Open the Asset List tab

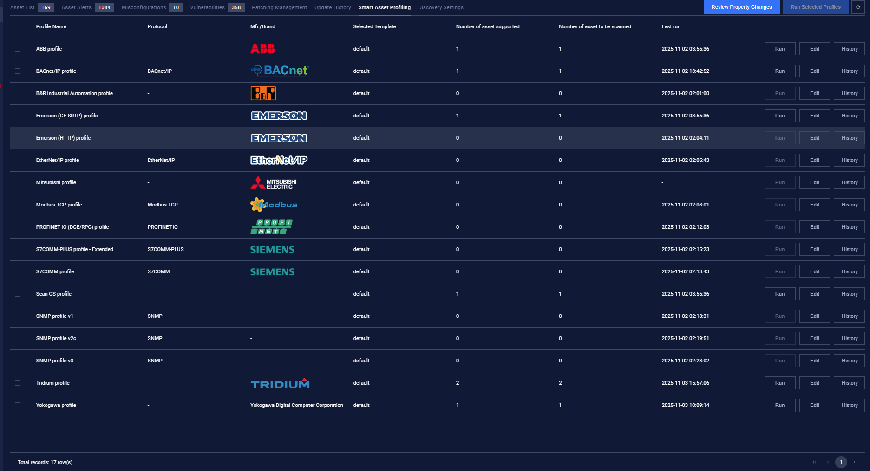[x=32, y=7]
